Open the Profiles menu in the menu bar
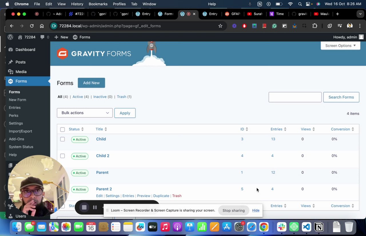Screen dimensions: 366x236 point(119,4)
